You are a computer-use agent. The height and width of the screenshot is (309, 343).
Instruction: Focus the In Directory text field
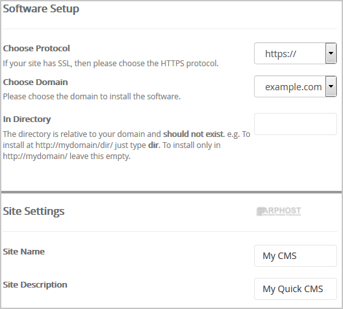point(296,124)
